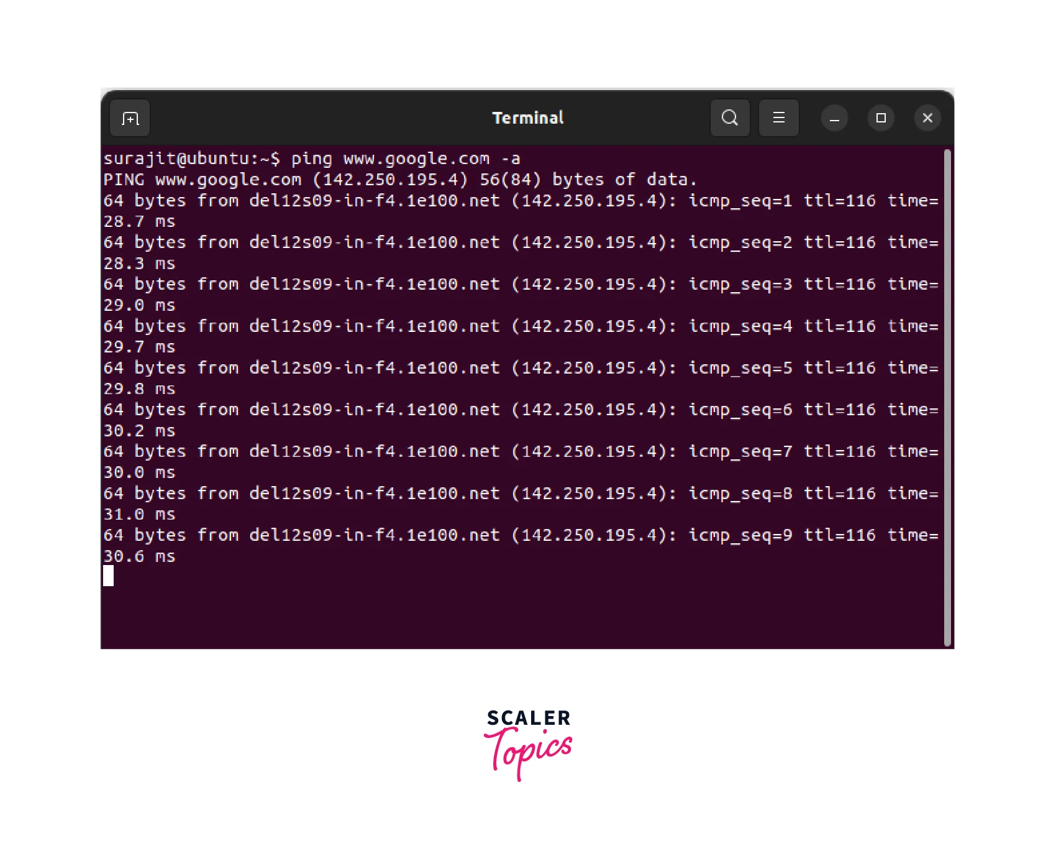Click the Scaler Topics logo
Image resolution: width=1056 pixels, height=846 pixels.
[528, 745]
